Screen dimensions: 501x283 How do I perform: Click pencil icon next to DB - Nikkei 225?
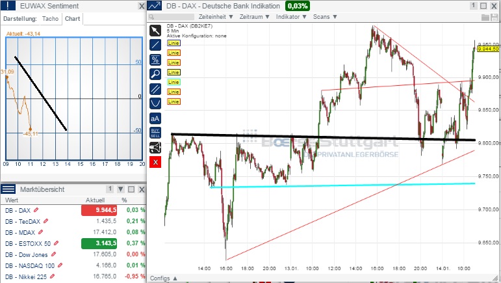pyautogui.click(x=52, y=276)
